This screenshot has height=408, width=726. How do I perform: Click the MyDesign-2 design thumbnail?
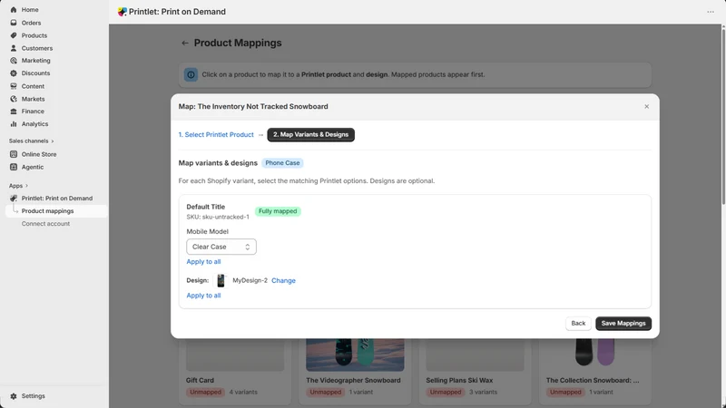[221, 280]
